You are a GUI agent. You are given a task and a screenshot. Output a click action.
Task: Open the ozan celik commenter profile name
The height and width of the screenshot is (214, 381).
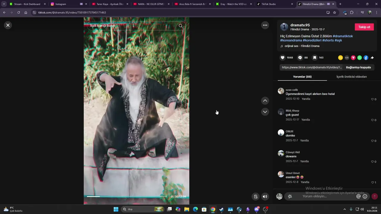[292, 90]
